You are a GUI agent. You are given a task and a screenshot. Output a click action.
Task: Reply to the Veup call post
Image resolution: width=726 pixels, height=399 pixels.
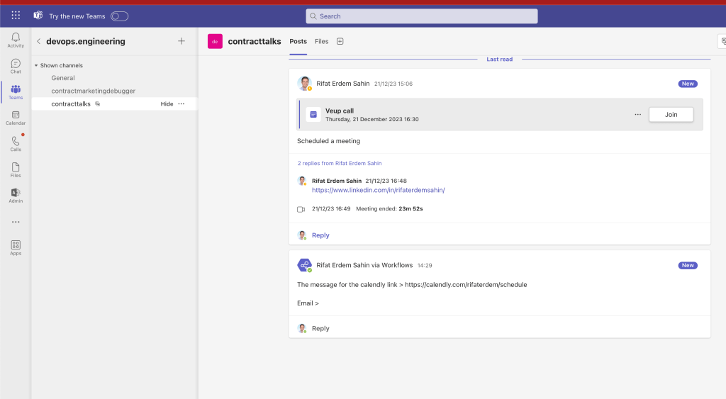[x=320, y=235]
